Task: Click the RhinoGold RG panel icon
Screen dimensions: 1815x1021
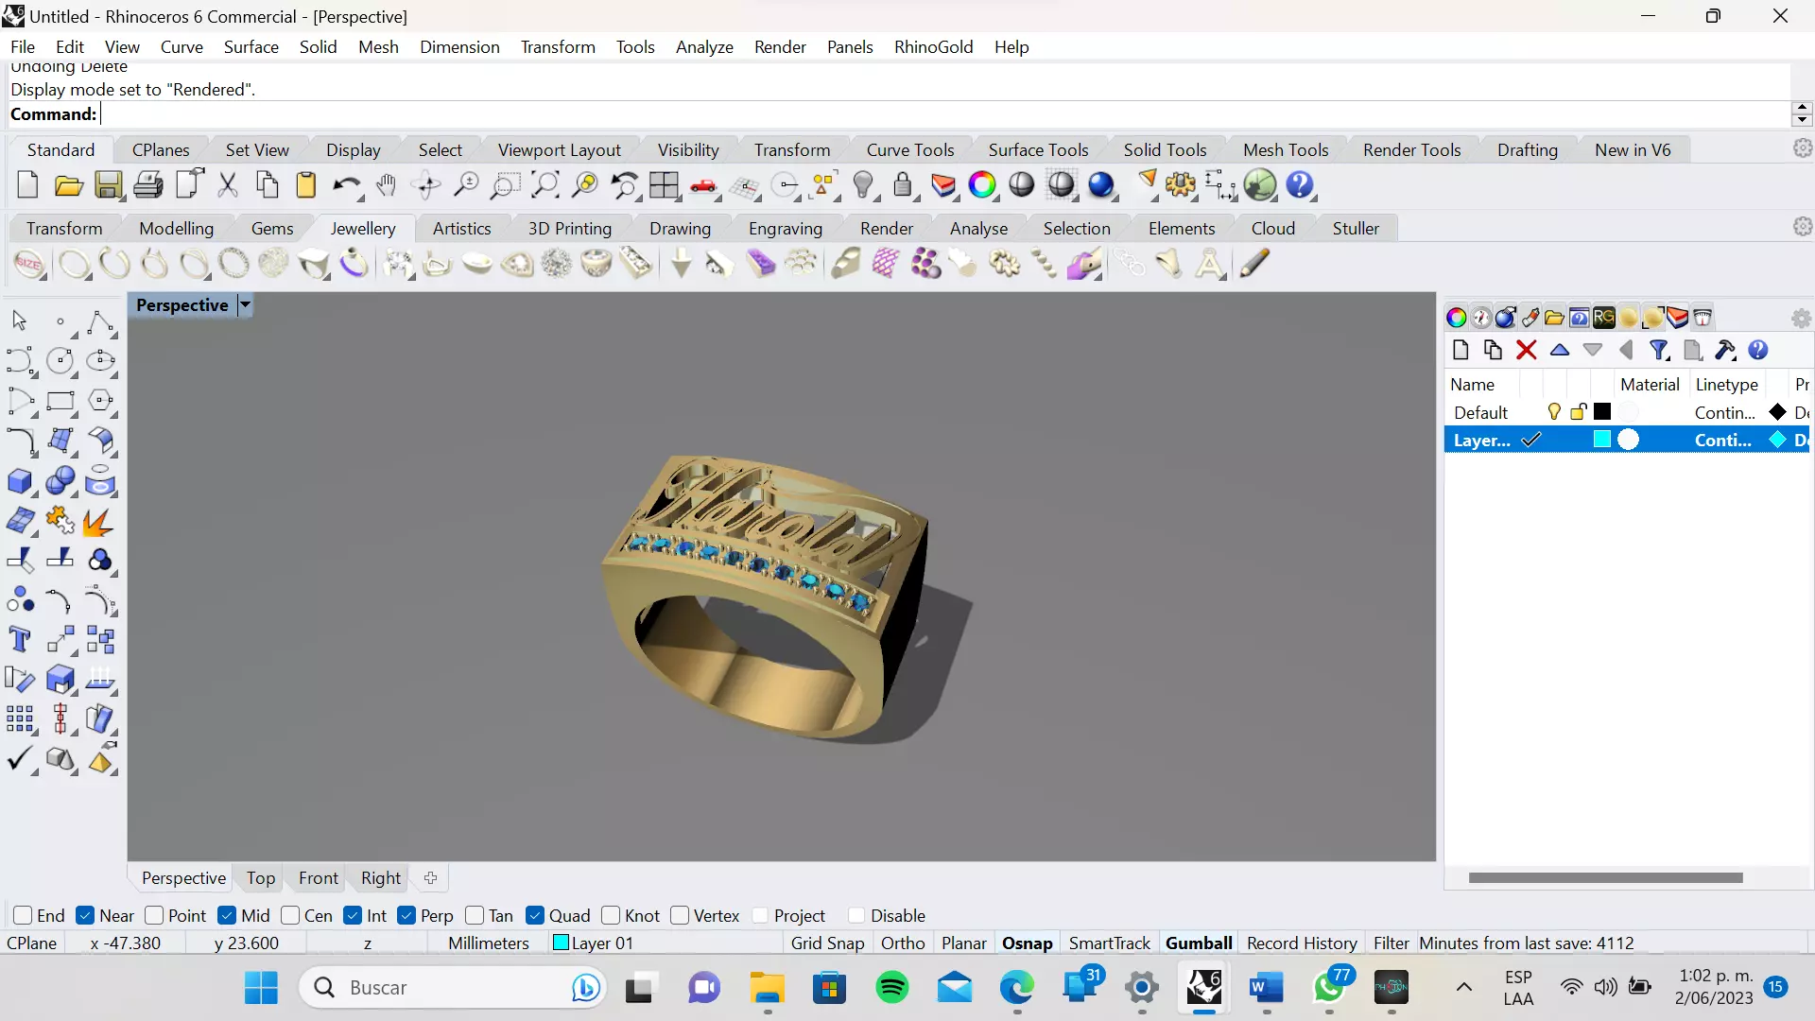Action: tap(1604, 318)
